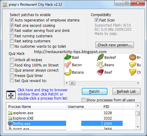Toggle the Fast Scan checkbox

click(96, 20)
